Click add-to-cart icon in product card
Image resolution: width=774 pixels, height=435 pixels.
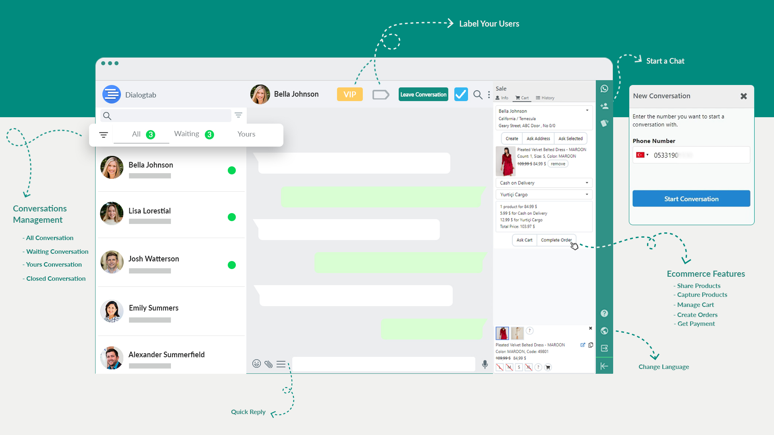tap(548, 367)
